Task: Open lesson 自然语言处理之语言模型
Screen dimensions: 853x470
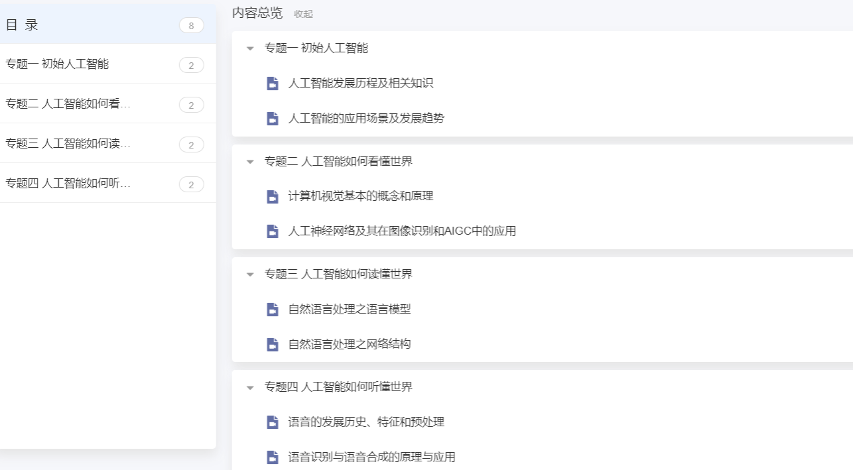Action: click(x=350, y=309)
